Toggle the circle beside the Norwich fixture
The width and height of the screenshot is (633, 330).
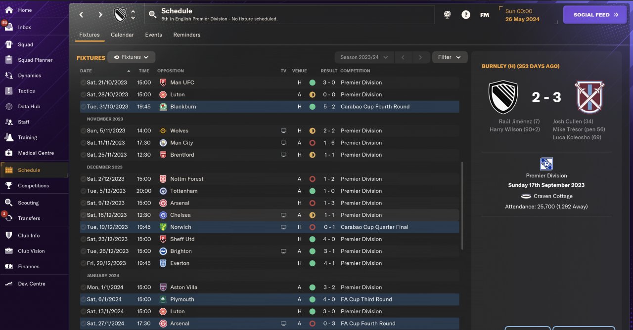[83, 227]
